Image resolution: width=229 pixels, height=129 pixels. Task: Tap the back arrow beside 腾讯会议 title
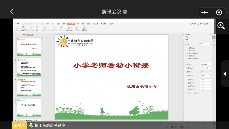(12, 12)
